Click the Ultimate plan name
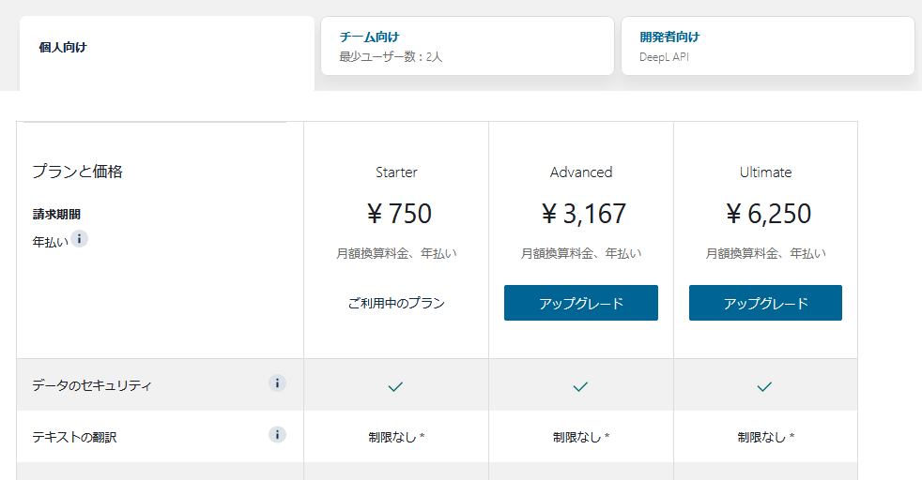The image size is (922, 480). click(765, 172)
